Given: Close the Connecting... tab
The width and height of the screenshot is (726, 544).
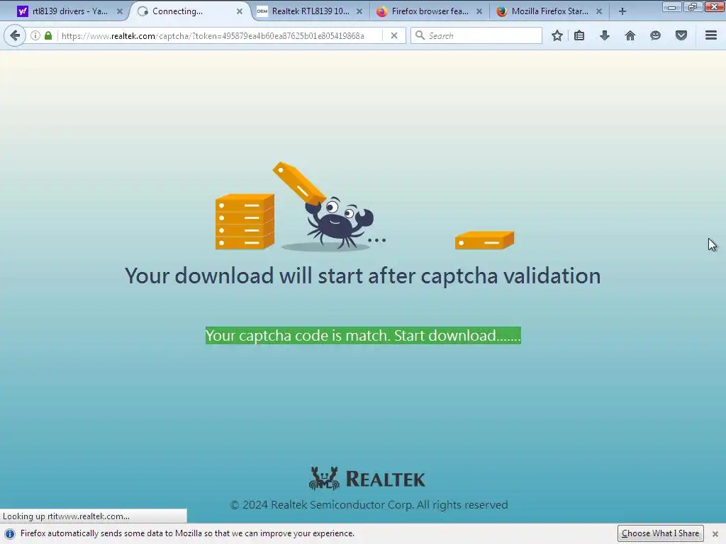Looking at the screenshot, I should point(240,11).
